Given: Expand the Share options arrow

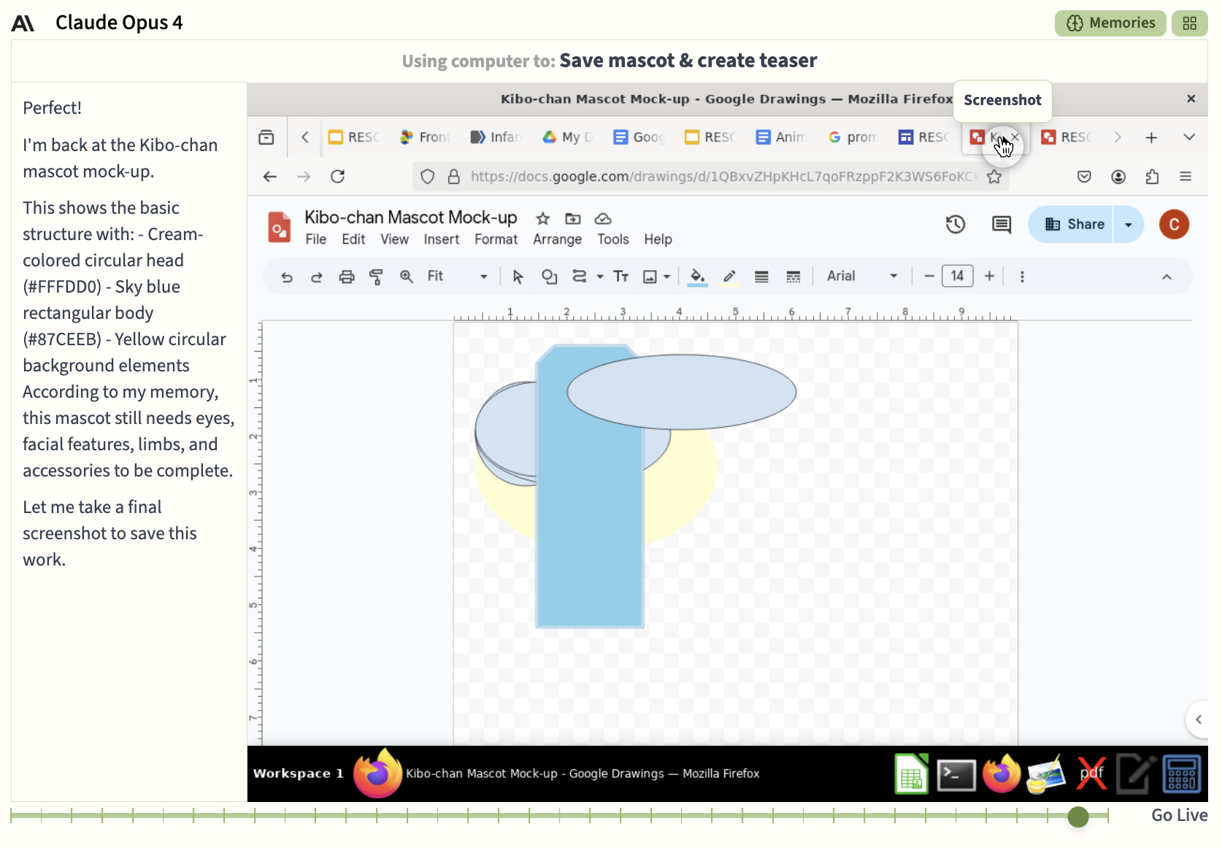Looking at the screenshot, I should point(1129,224).
